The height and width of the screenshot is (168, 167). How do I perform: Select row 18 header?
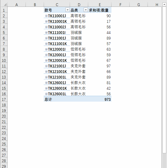point(4,105)
